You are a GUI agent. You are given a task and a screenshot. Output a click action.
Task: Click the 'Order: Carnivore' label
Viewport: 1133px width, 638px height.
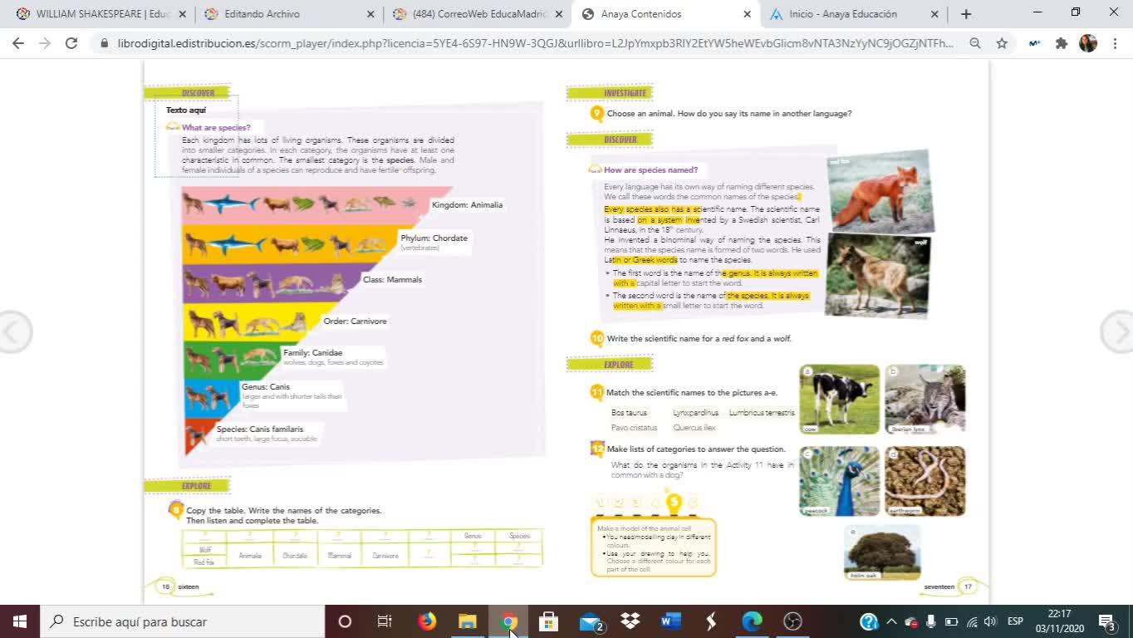tap(355, 321)
